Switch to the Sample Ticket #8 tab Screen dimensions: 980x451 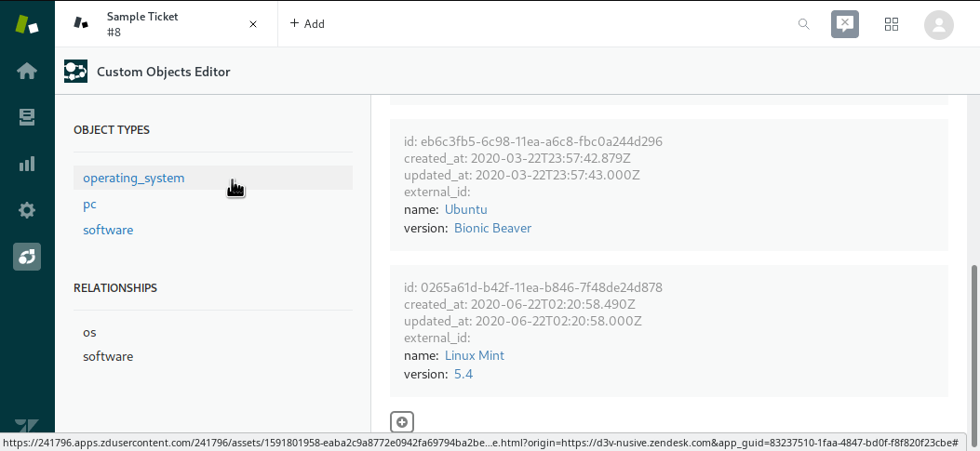point(167,24)
